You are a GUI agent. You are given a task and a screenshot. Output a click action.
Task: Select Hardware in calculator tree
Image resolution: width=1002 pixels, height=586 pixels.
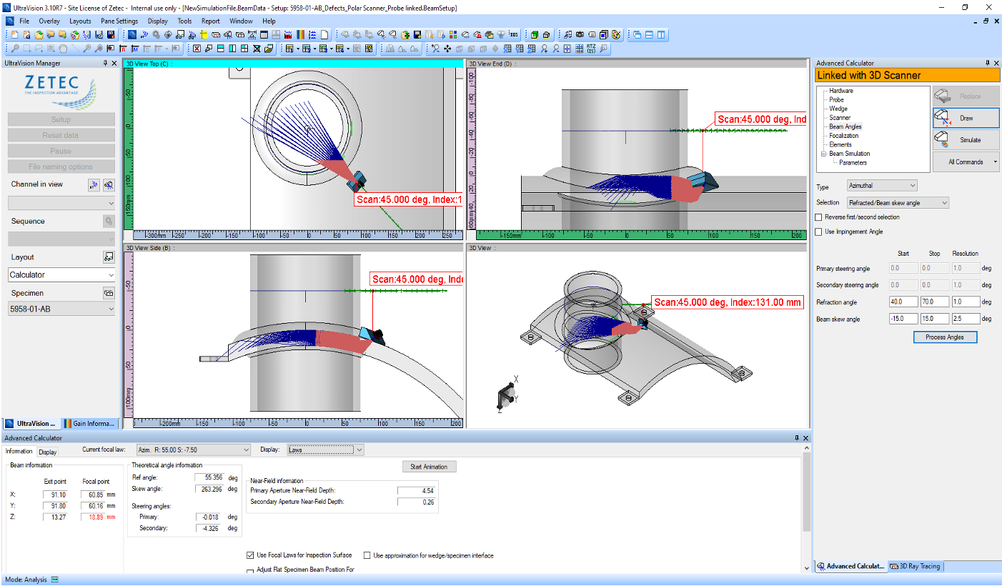(x=841, y=91)
